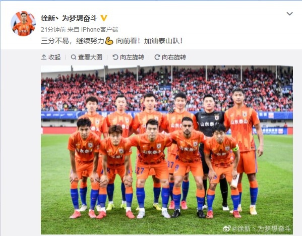The width and height of the screenshot is (302, 236).
Task: Click the counterclockwise rotate arrow icon
Action: coord(115,57)
